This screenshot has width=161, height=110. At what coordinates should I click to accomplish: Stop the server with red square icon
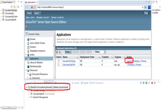click(152, 83)
